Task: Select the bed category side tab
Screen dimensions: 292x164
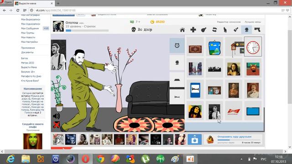Action: click(x=177, y=97)
